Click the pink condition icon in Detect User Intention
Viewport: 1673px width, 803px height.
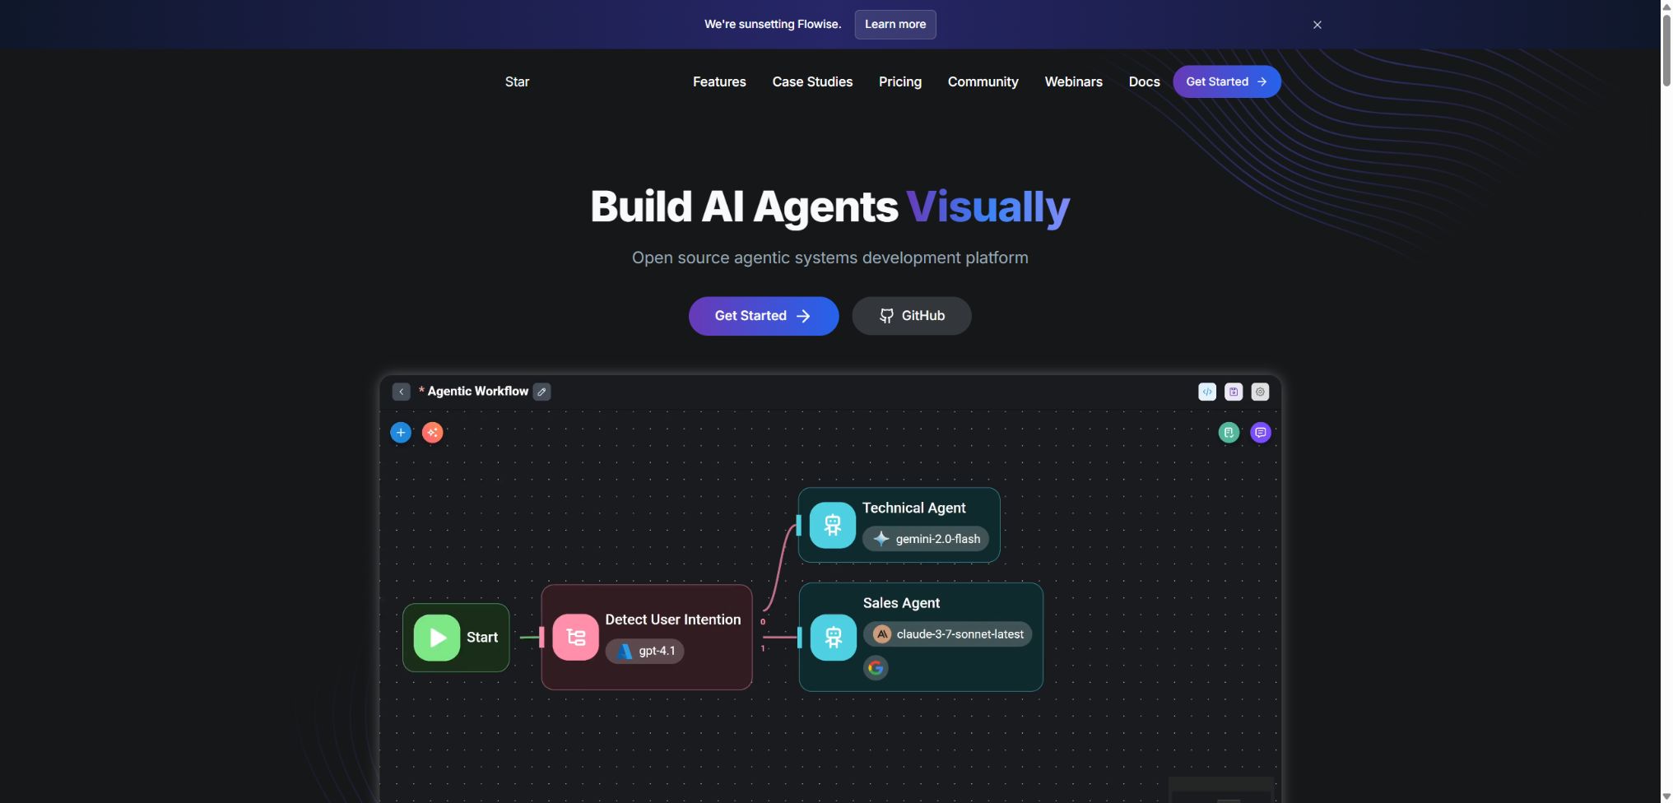pyautogui.click(x=575, y=638)
